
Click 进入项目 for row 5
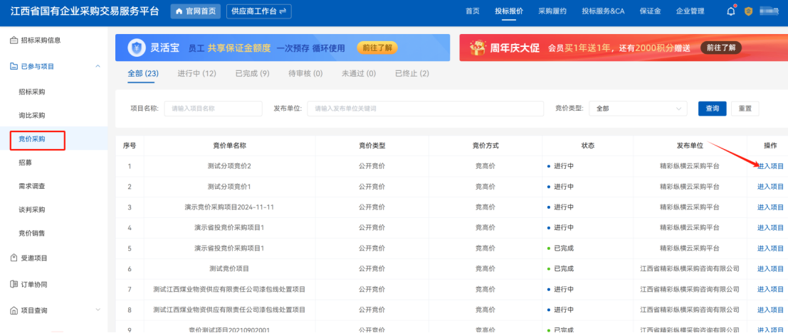770,249
